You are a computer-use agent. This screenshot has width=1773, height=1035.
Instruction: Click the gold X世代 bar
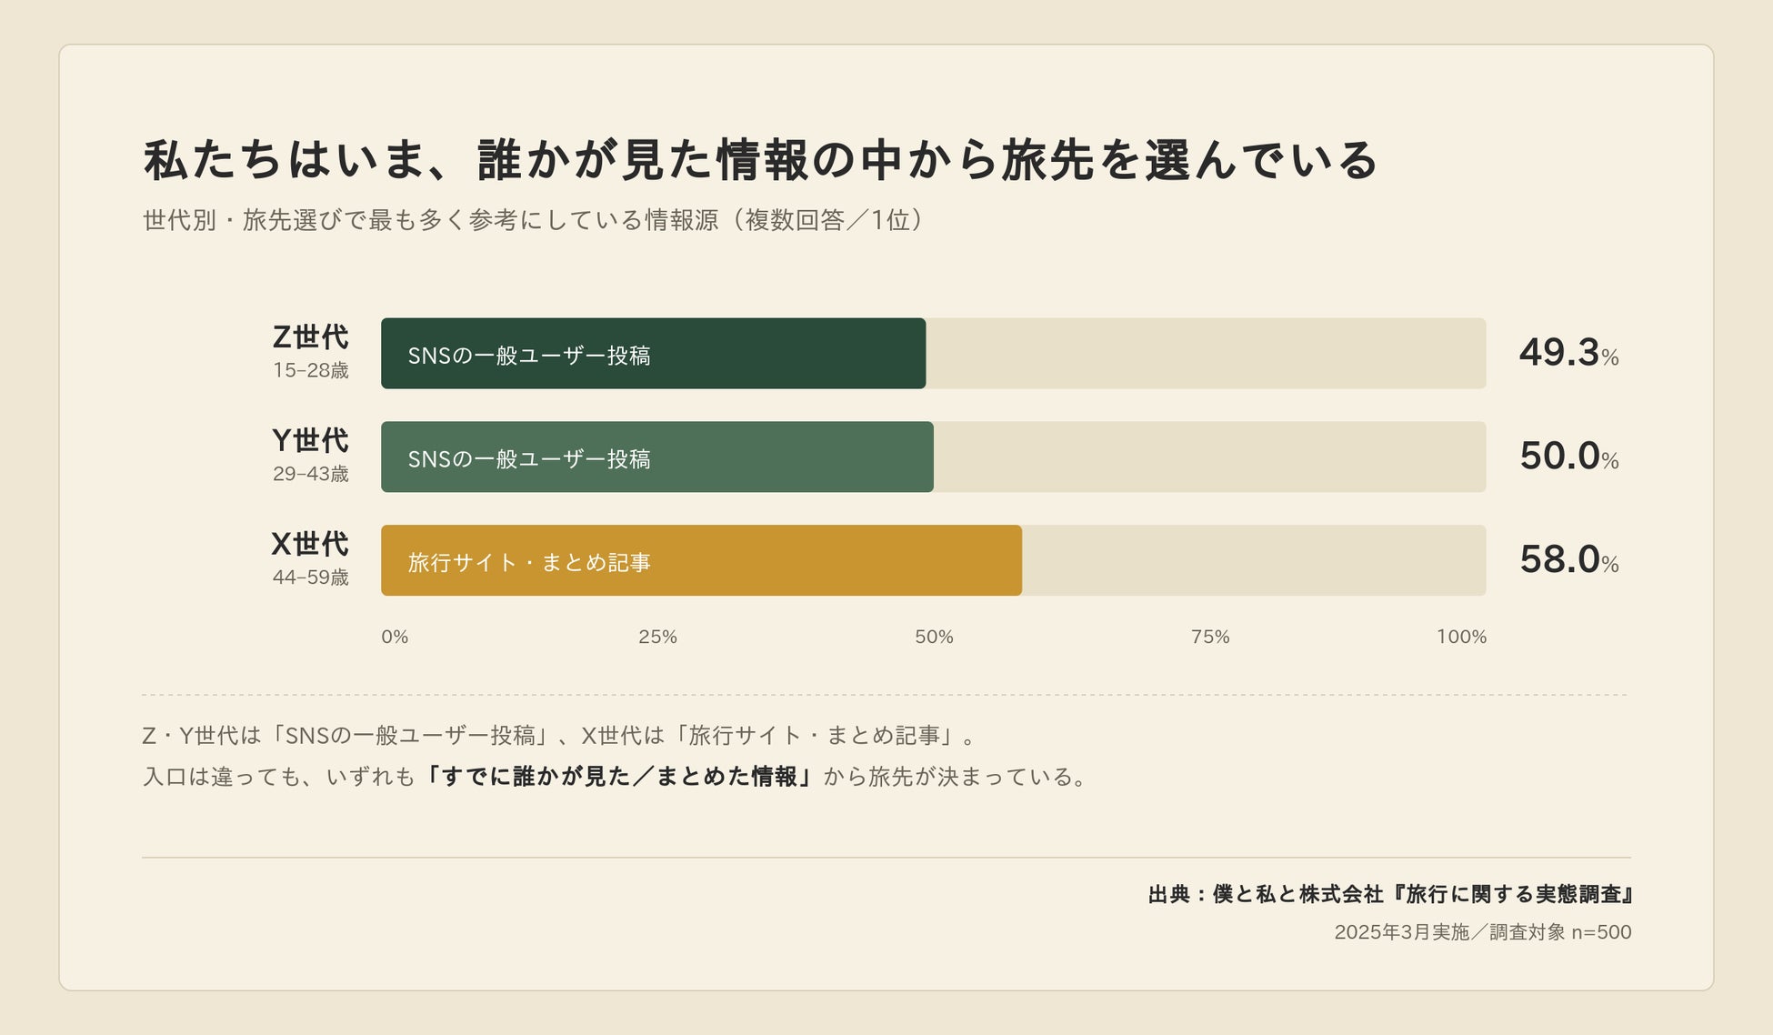click(701, 560)
